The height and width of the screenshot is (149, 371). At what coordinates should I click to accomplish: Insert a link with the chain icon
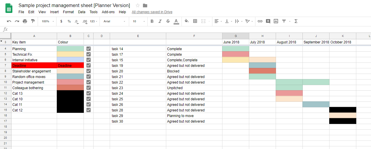(260, 21)
